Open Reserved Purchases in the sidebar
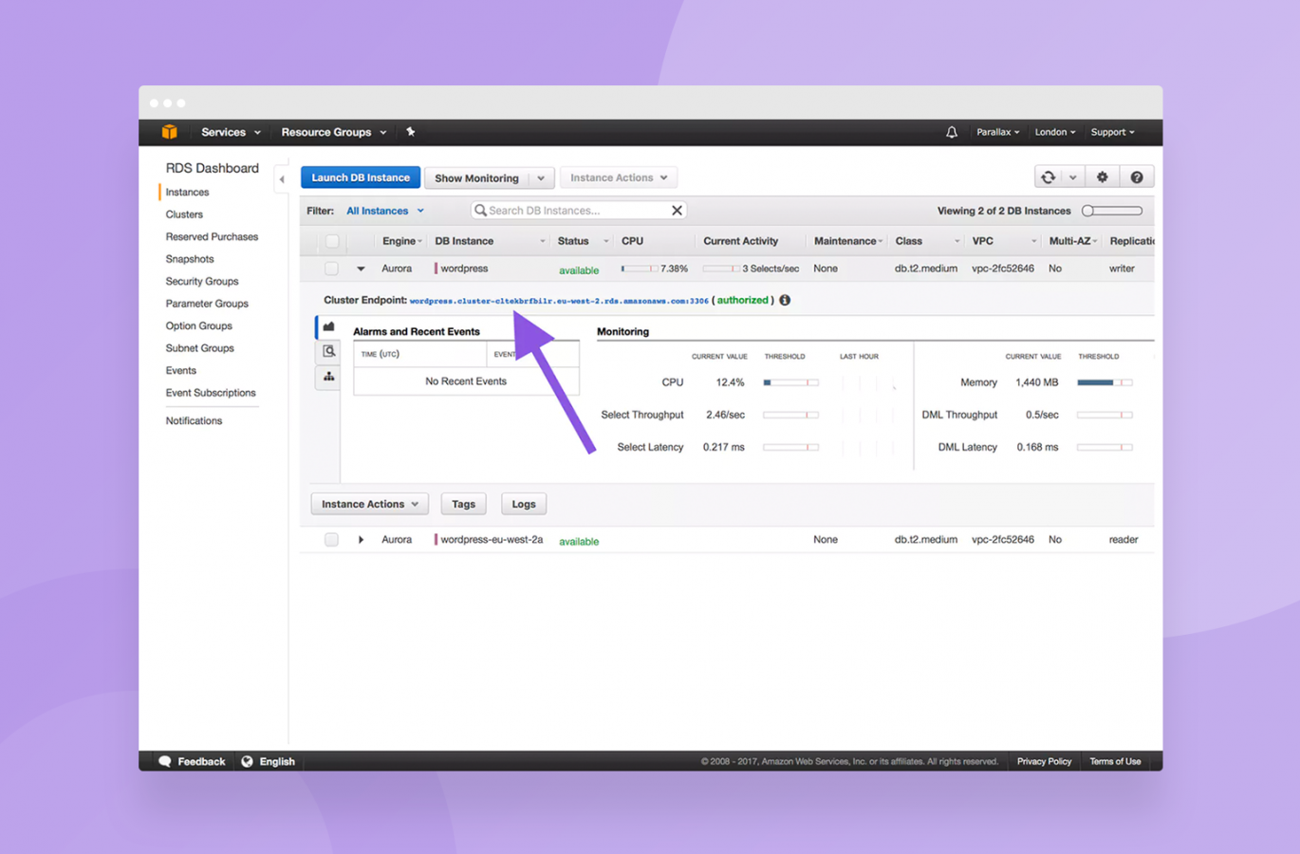Screen dimensions: 1300x854 (212, 236)
